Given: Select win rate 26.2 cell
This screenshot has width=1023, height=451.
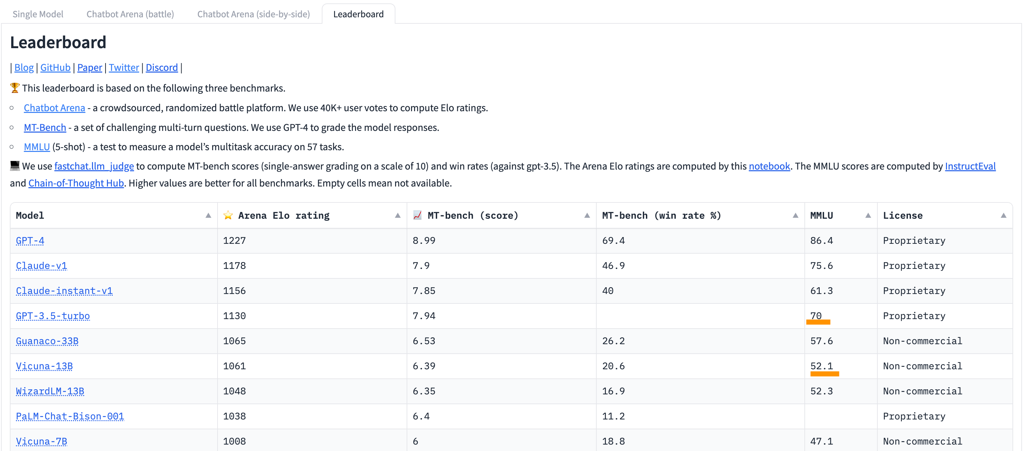Looking at the screenshot, I should (700, 341).
